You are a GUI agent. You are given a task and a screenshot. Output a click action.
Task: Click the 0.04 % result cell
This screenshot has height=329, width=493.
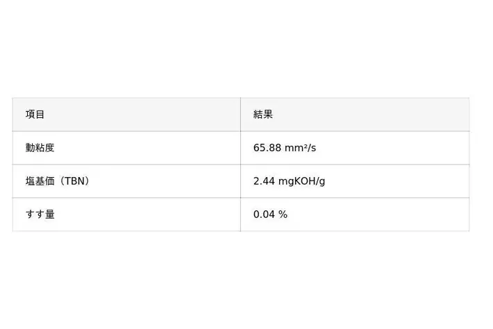[x=354, y=214]
